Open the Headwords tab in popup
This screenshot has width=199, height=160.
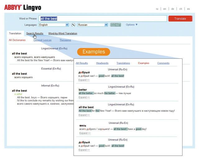[x=102, y=63]
